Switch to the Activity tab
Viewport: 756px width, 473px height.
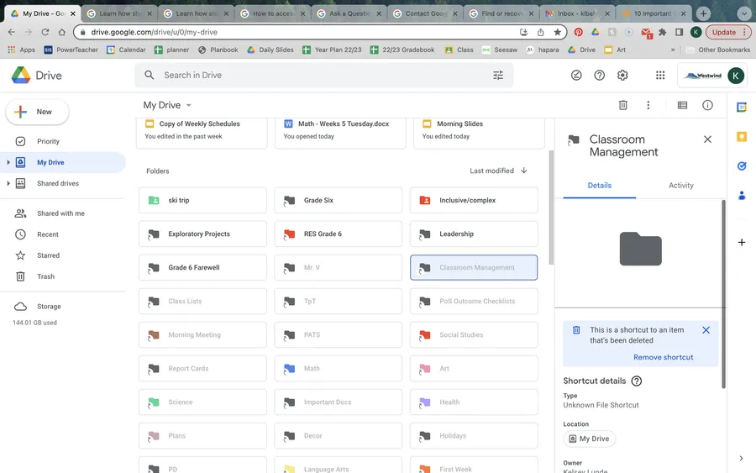point(680,186)
